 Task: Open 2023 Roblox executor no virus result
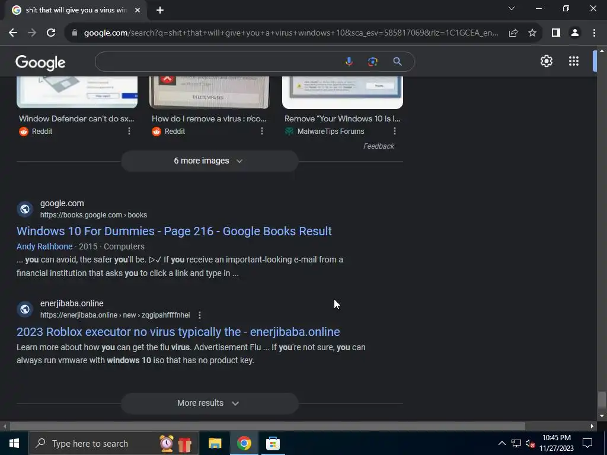178,332
